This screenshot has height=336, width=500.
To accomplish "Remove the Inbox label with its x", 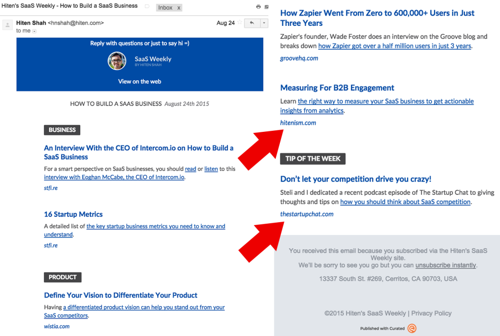I will [179, 8].
